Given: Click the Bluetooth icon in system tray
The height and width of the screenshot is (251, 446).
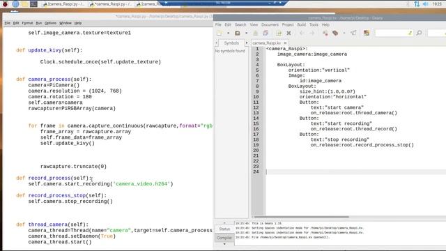Looking at the screenshot, I should point(408,4).
